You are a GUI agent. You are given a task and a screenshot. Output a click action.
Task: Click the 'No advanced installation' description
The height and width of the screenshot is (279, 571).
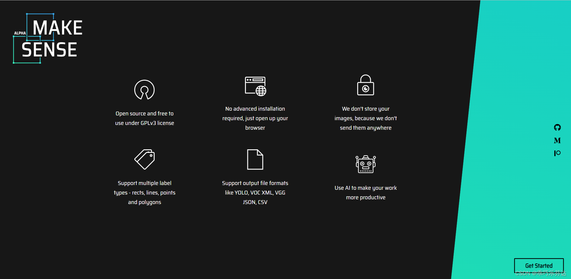[x=255, y=118]
